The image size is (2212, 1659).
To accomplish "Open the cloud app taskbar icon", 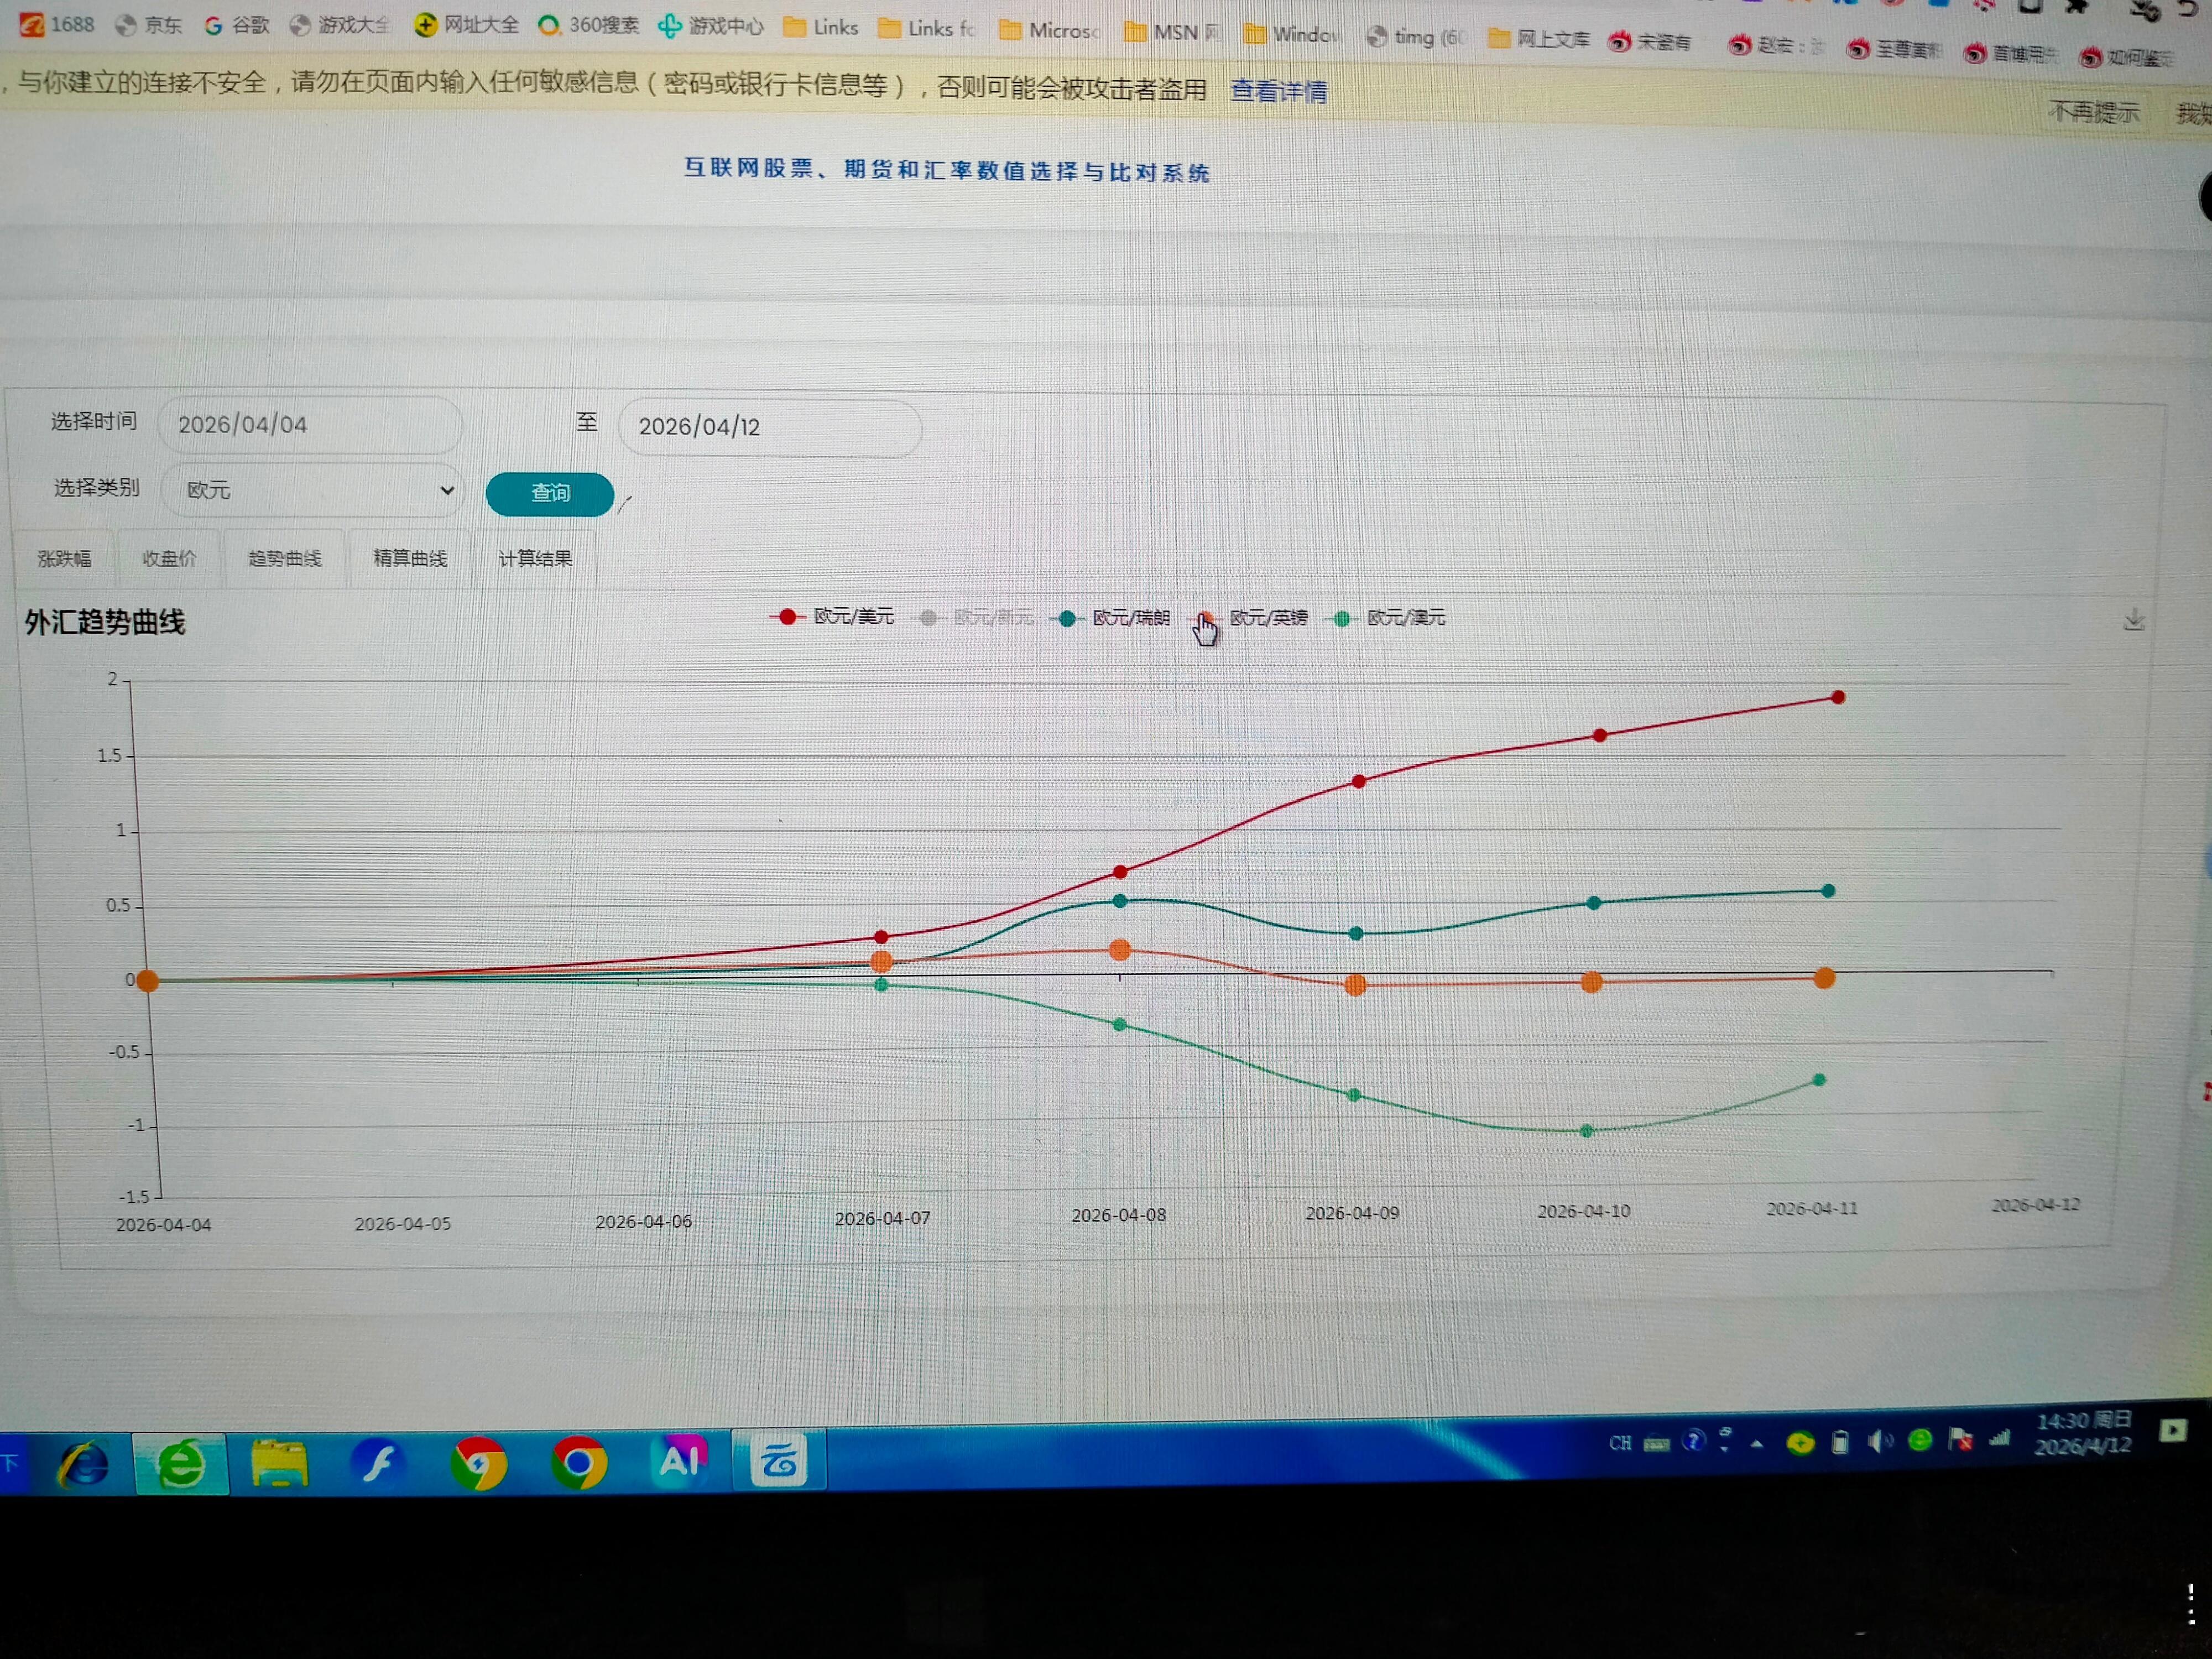I will tap(779, 1461).
